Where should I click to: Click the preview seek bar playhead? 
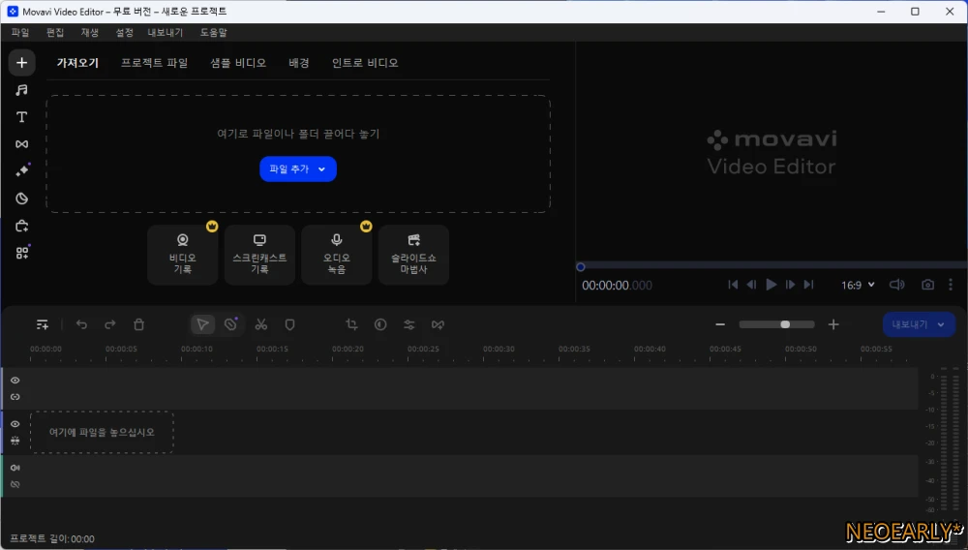click(580, 267)
